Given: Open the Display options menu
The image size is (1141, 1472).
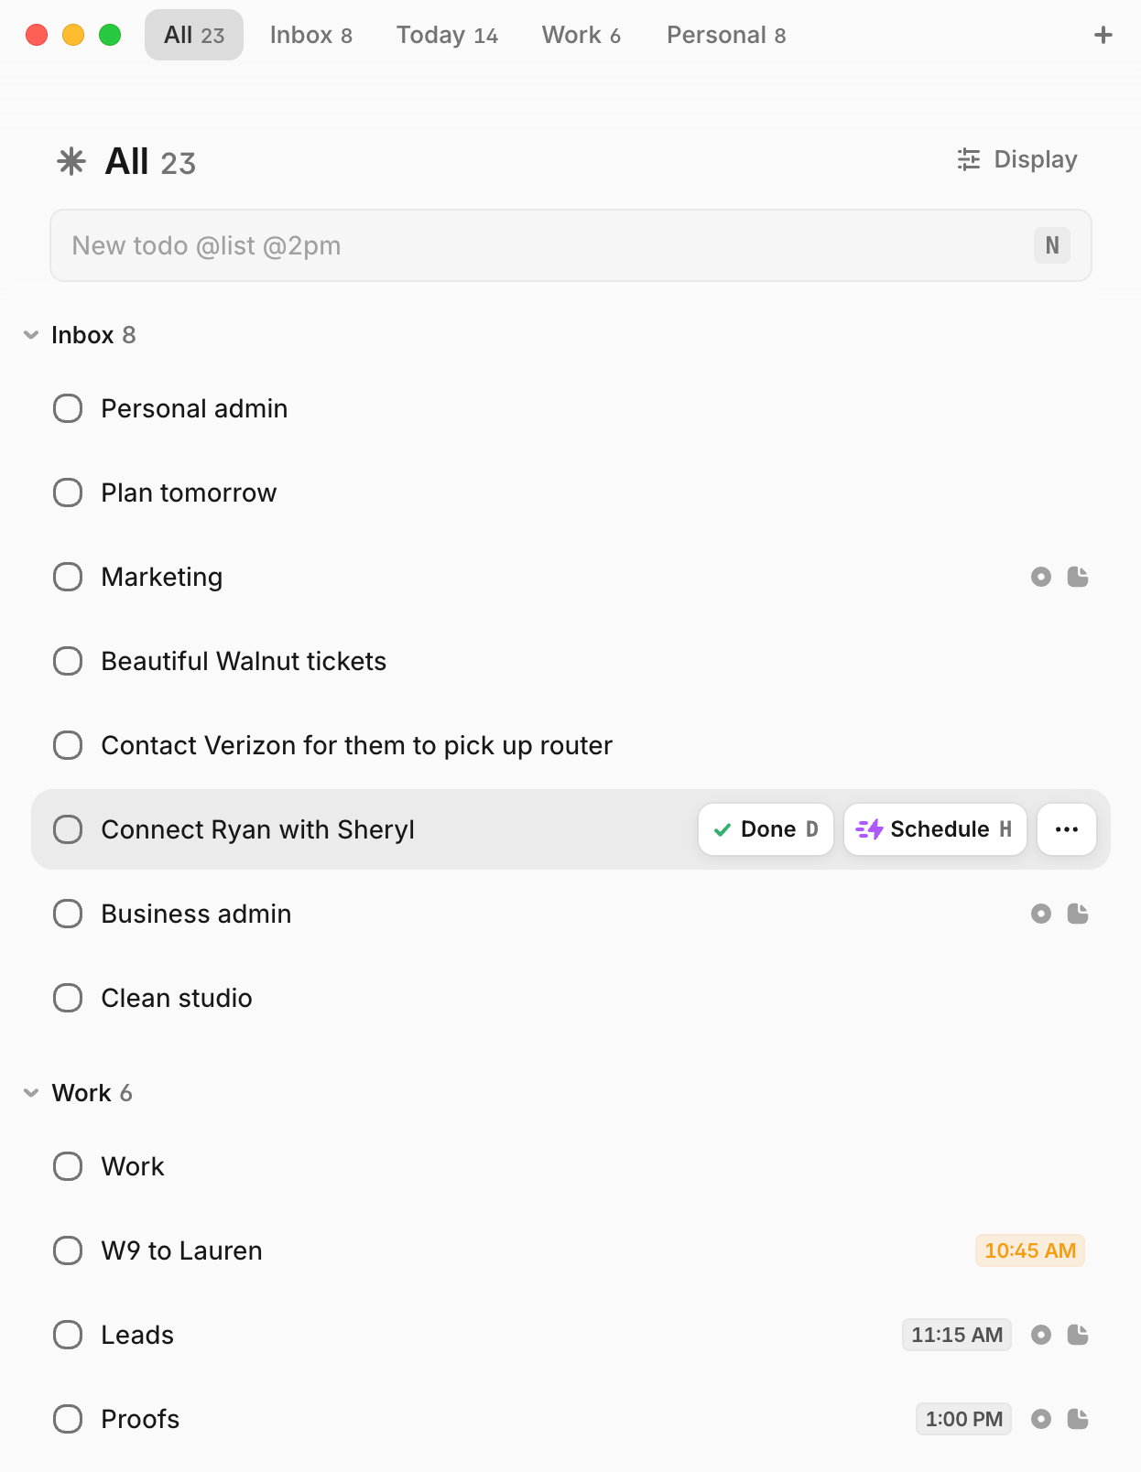Looking at the screenshot, I should pos(1016,159).
